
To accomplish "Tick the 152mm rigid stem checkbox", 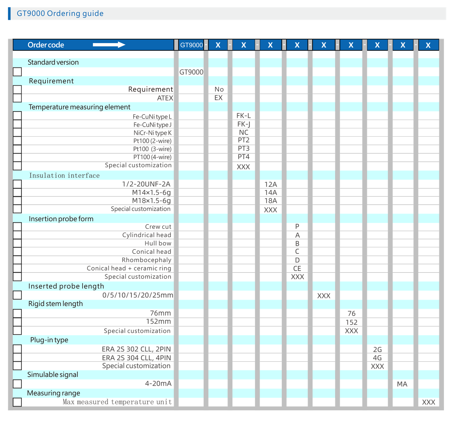I will point(18,322).
